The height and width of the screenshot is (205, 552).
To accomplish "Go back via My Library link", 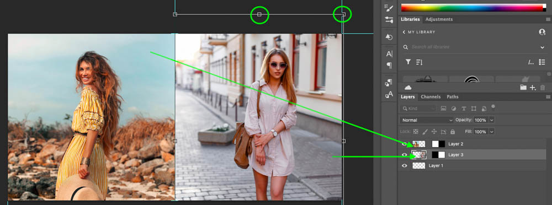I will click(x=419, y=32).
